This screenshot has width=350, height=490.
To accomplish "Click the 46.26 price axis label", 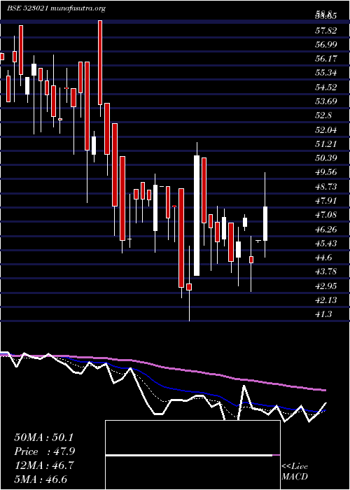I will coord(326,229).
